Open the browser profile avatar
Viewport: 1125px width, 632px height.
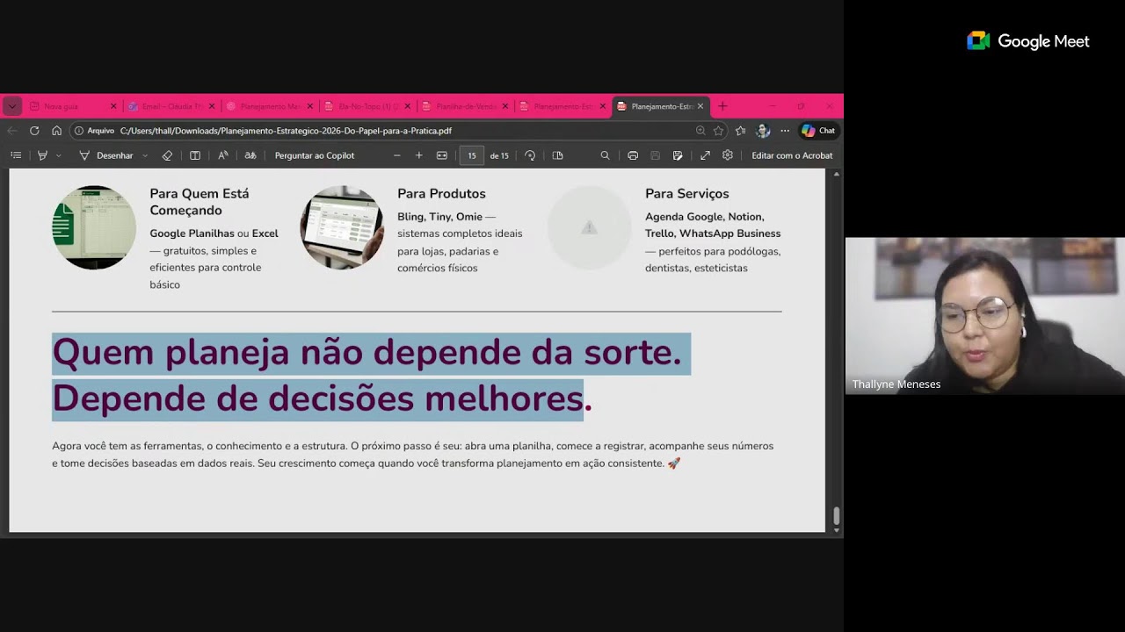coord(763,131)
